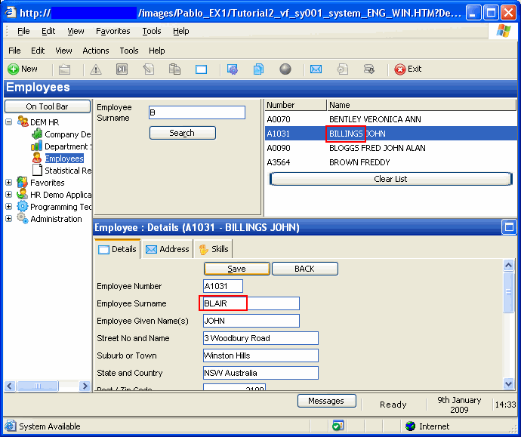Click the HR Demo Application icon
This screenshot has height=437, width=521.
(x=22, y=194)
